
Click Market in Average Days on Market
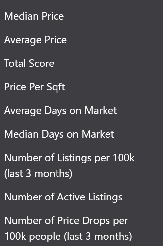pyautogui.click(x=101, y=110)
